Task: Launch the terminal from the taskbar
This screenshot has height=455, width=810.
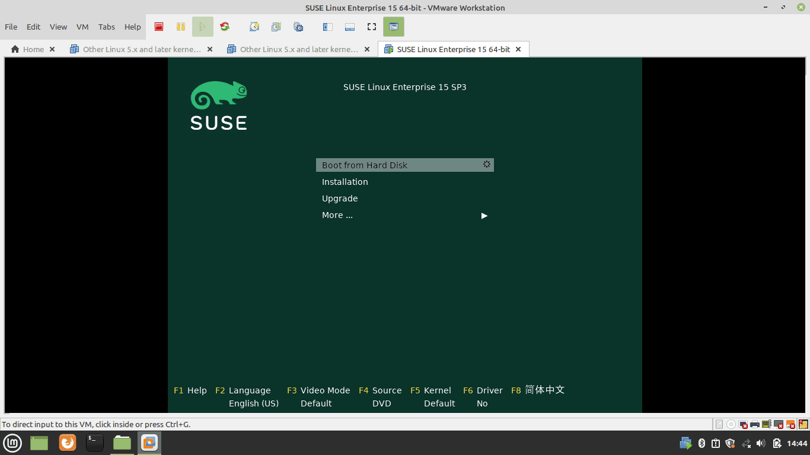Action: pyautogui.click(x=95, y=443)
